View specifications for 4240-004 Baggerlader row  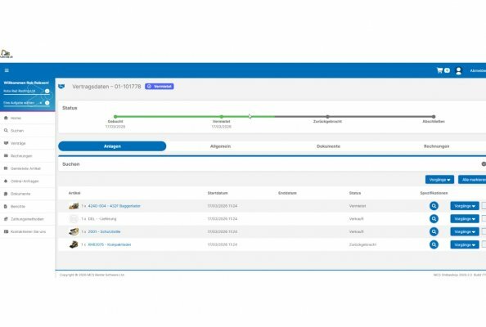tap(434, 206)
